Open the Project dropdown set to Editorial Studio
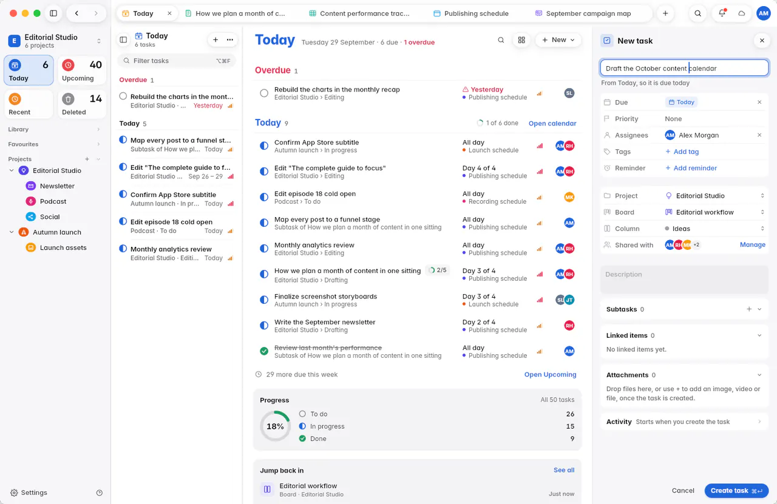The image size is (777, 504). [x=714, y=196]
